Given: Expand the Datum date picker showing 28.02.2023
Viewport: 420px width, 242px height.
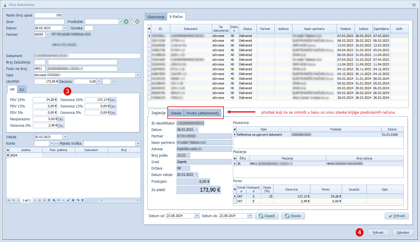Looking at the screenshot, I should pos(65,28).
